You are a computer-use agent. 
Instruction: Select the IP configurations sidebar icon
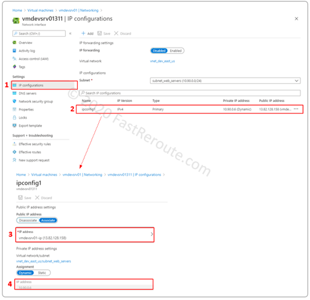[14, 85]
